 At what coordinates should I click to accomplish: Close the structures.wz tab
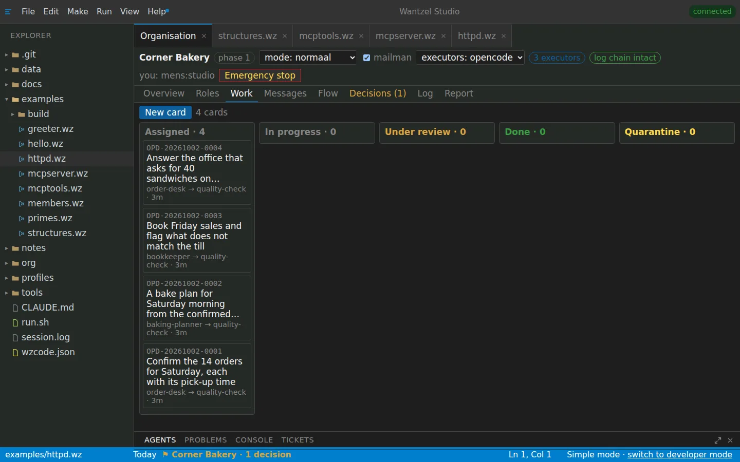point(285,36)
